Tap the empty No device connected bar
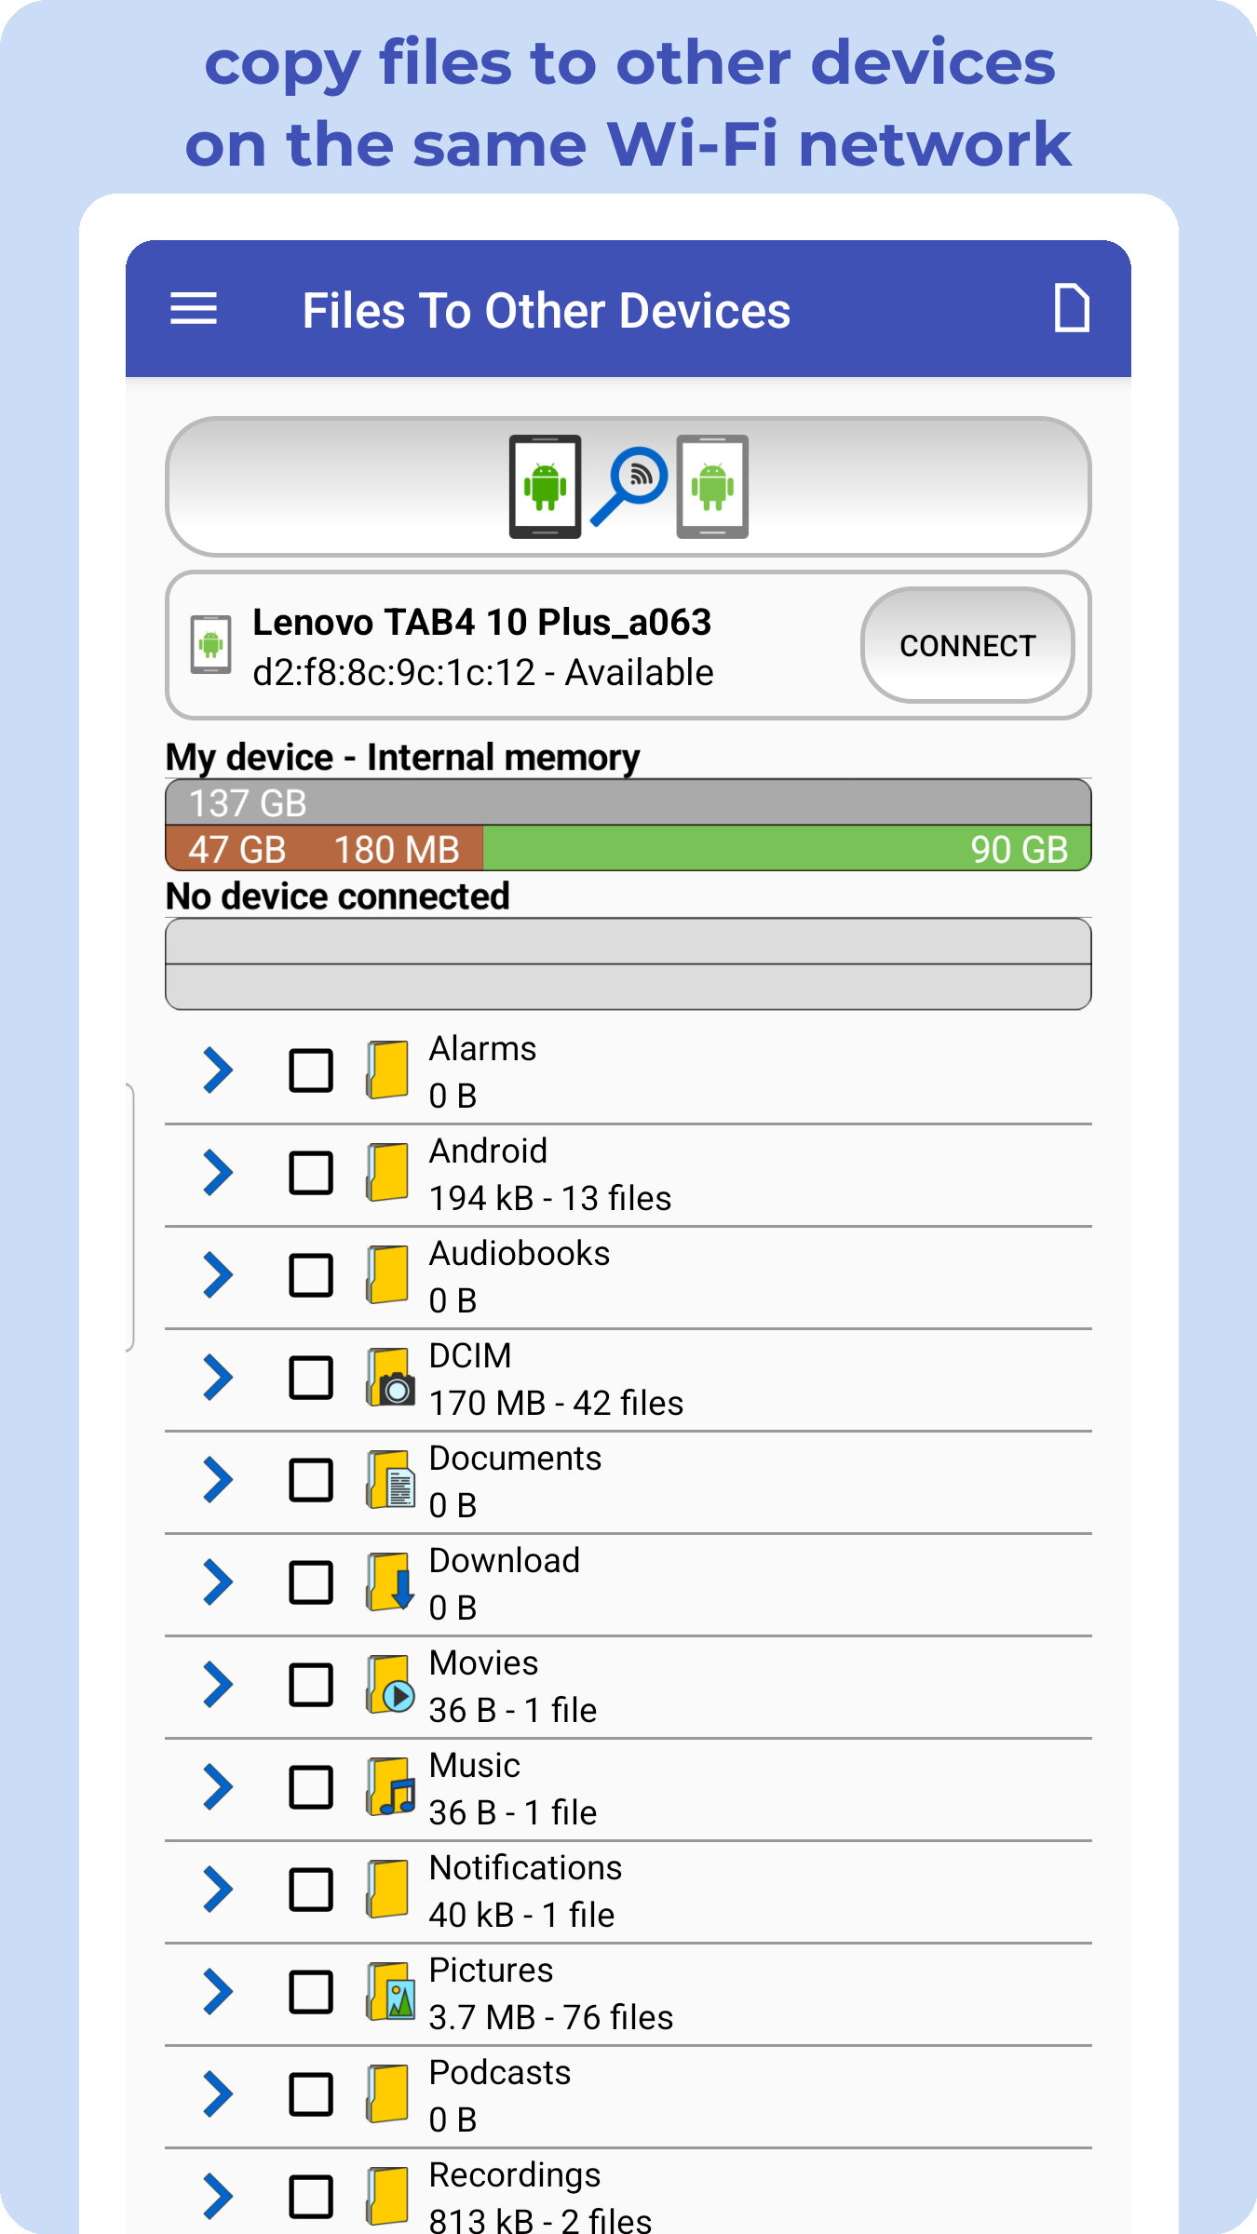This screenshot has height=2234, width=1257. (628, 964)
